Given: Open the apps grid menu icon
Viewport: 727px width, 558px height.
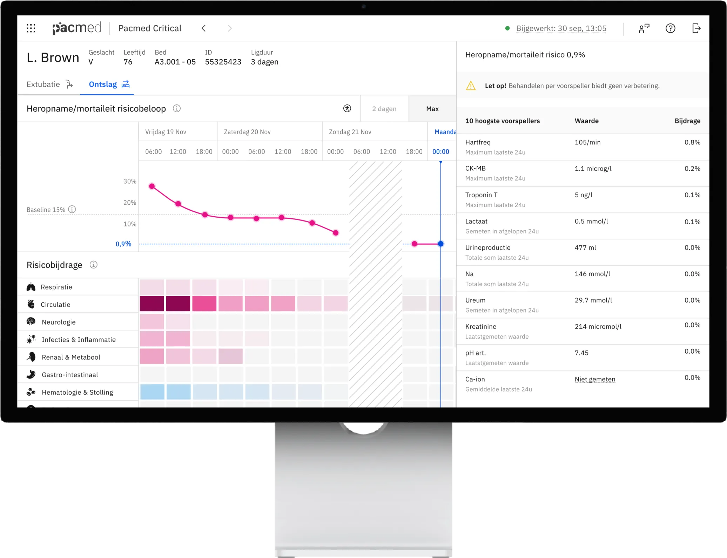Looking at the screenshot, I should point(31,28).
